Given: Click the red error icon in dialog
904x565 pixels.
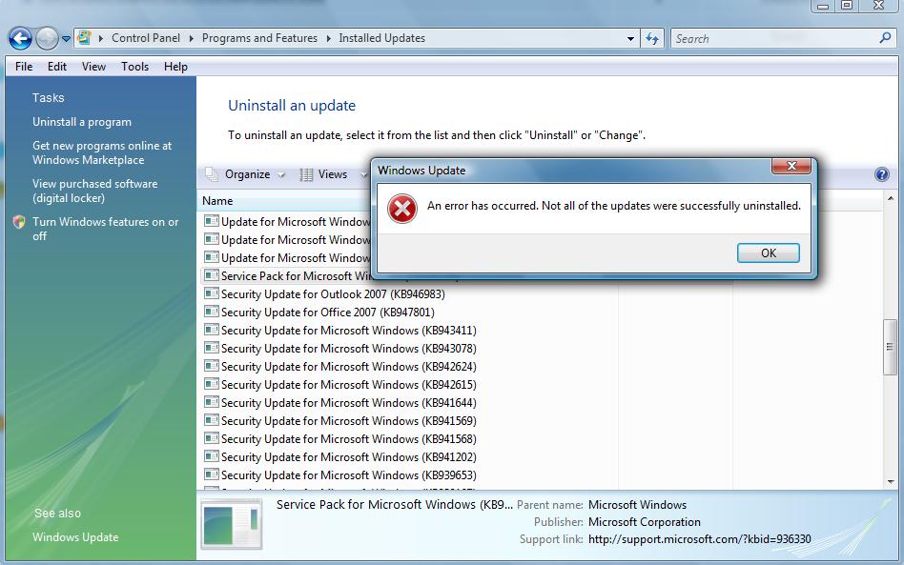Looking at the screenshot, I should (x=401, y=209).
